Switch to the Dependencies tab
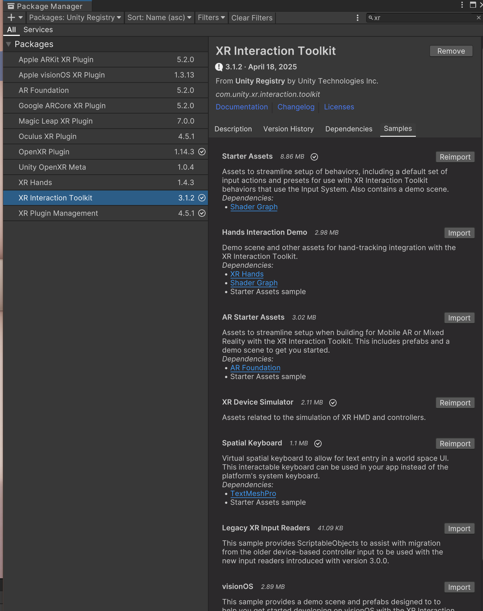The image size is (483, 611). (x=349, y=129)
